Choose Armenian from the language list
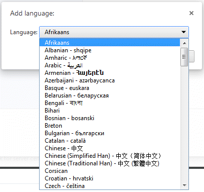 click(110, 73)
